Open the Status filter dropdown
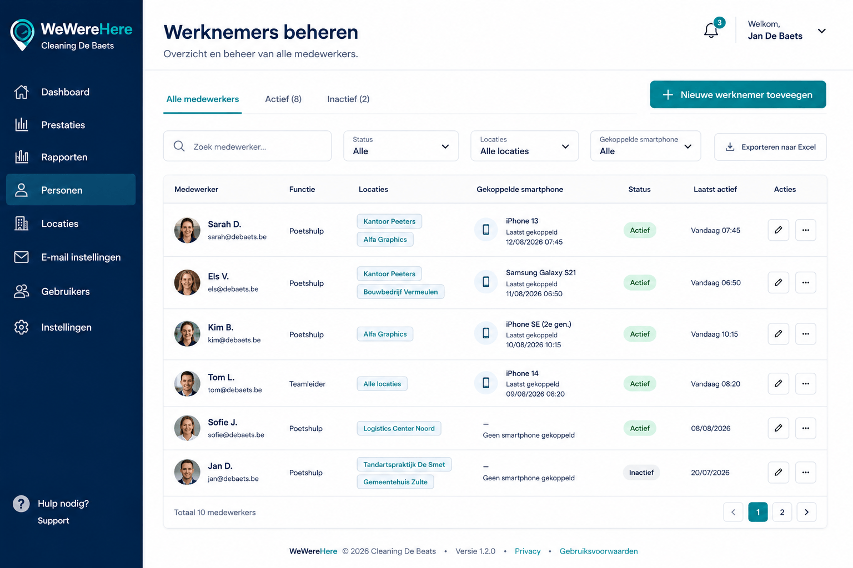853x568 pixels. tap(401, 146)
